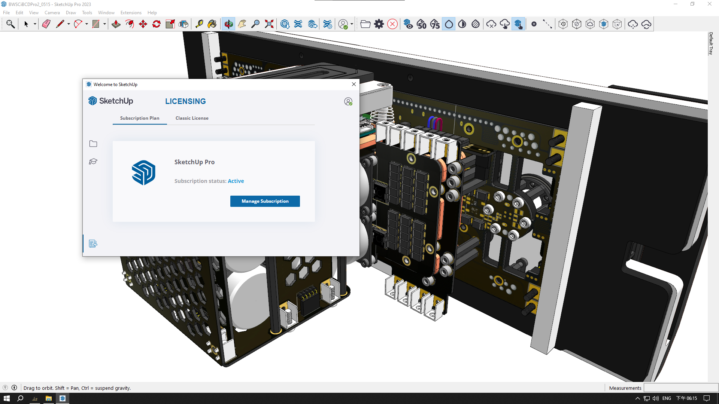This screenshot has height=404, width=719.
Task: Open Extension Manager
Action: (x=328, y=24)
